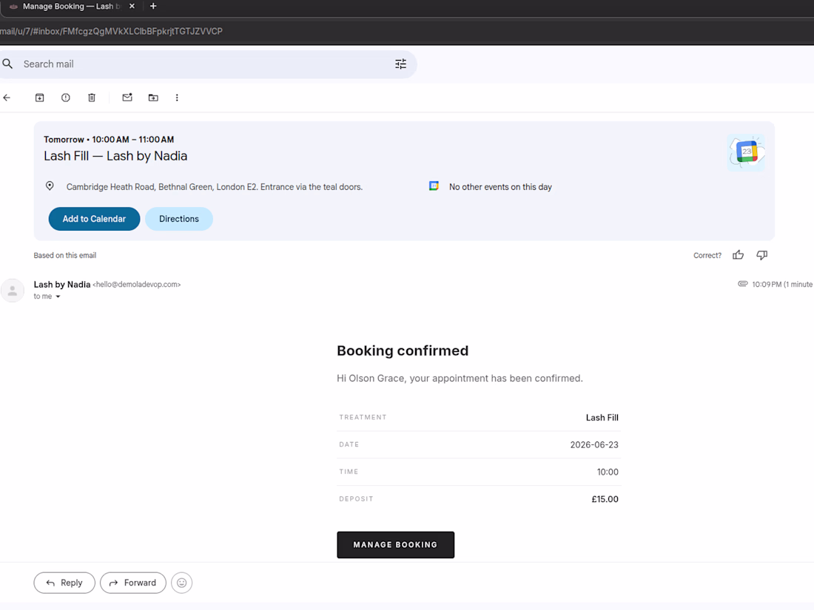Click the deposit amount £15.00
The height and width of the screenshot is (610, 814).
click(x=605, y=499)
